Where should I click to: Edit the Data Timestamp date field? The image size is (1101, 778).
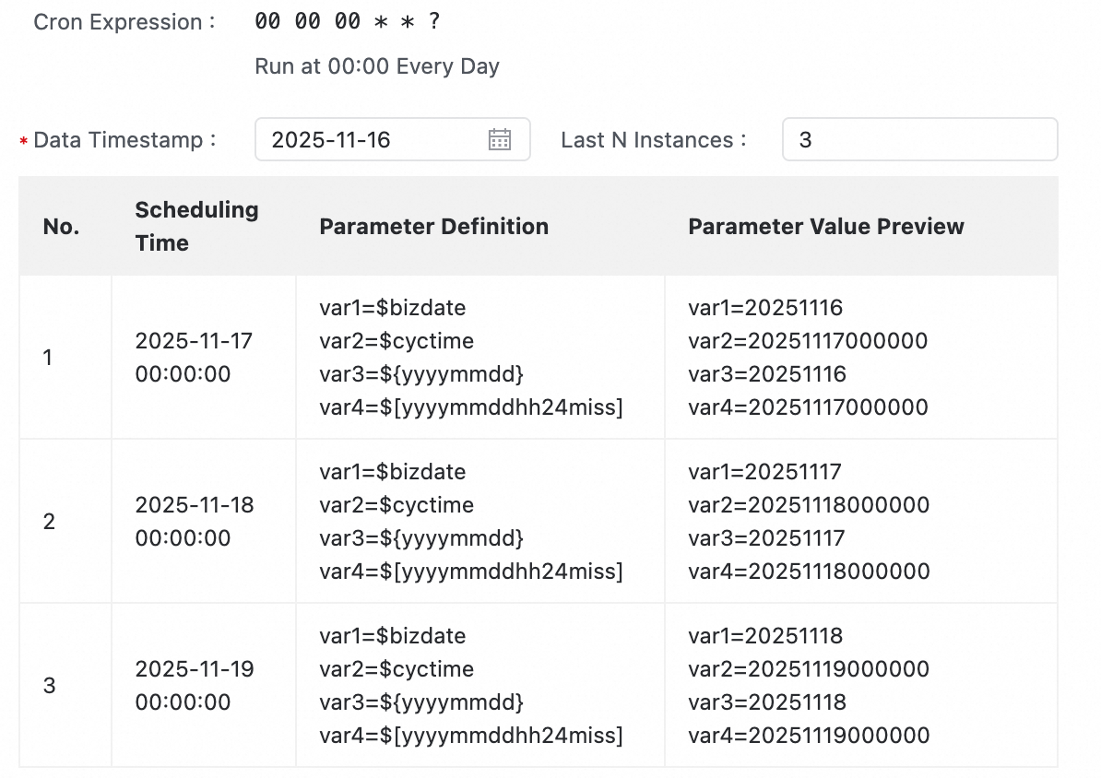(392, 140)
